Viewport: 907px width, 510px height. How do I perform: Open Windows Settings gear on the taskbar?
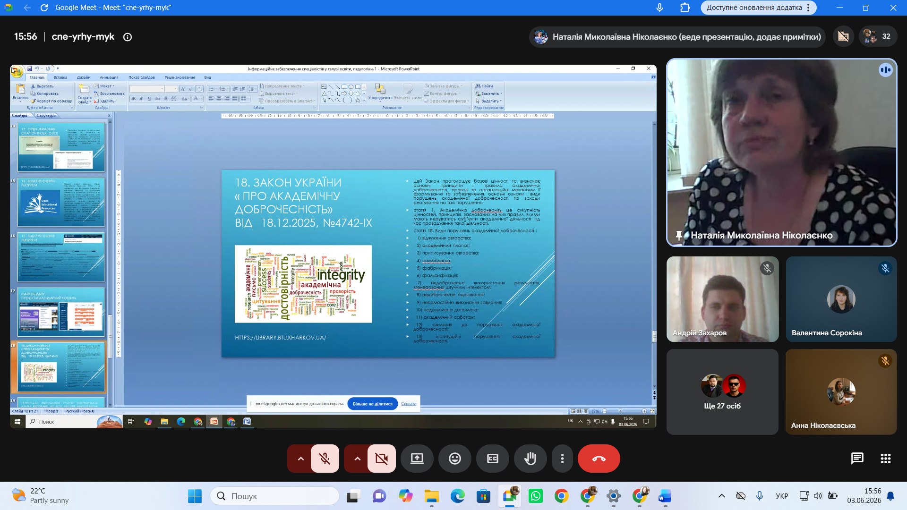point(614,496)
